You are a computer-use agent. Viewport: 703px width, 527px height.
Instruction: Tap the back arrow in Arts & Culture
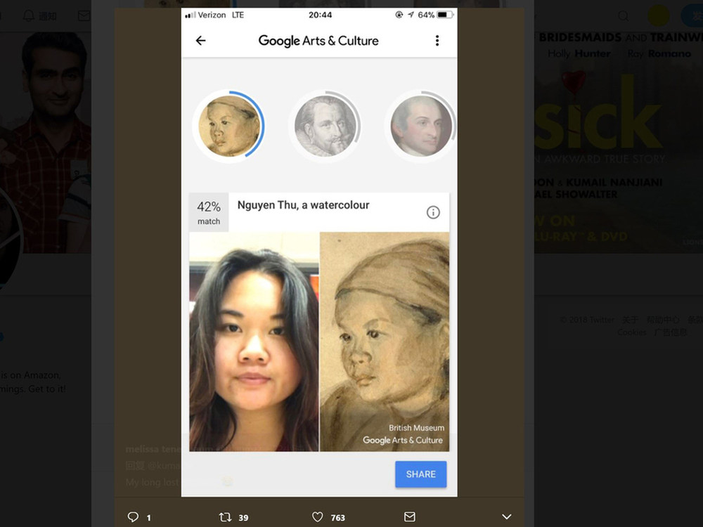(x=201, y=41)
